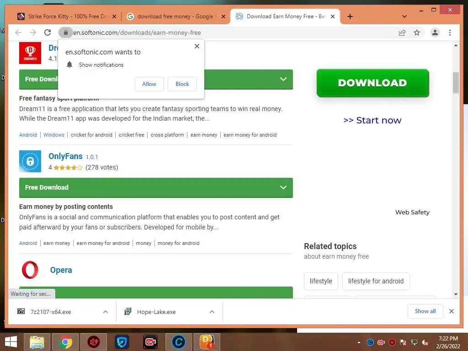Image resolution: width=468 pixels, height=351 pixels.
Task: Click OnlyFans Free Download button
Action: click(x=156, y=187)
